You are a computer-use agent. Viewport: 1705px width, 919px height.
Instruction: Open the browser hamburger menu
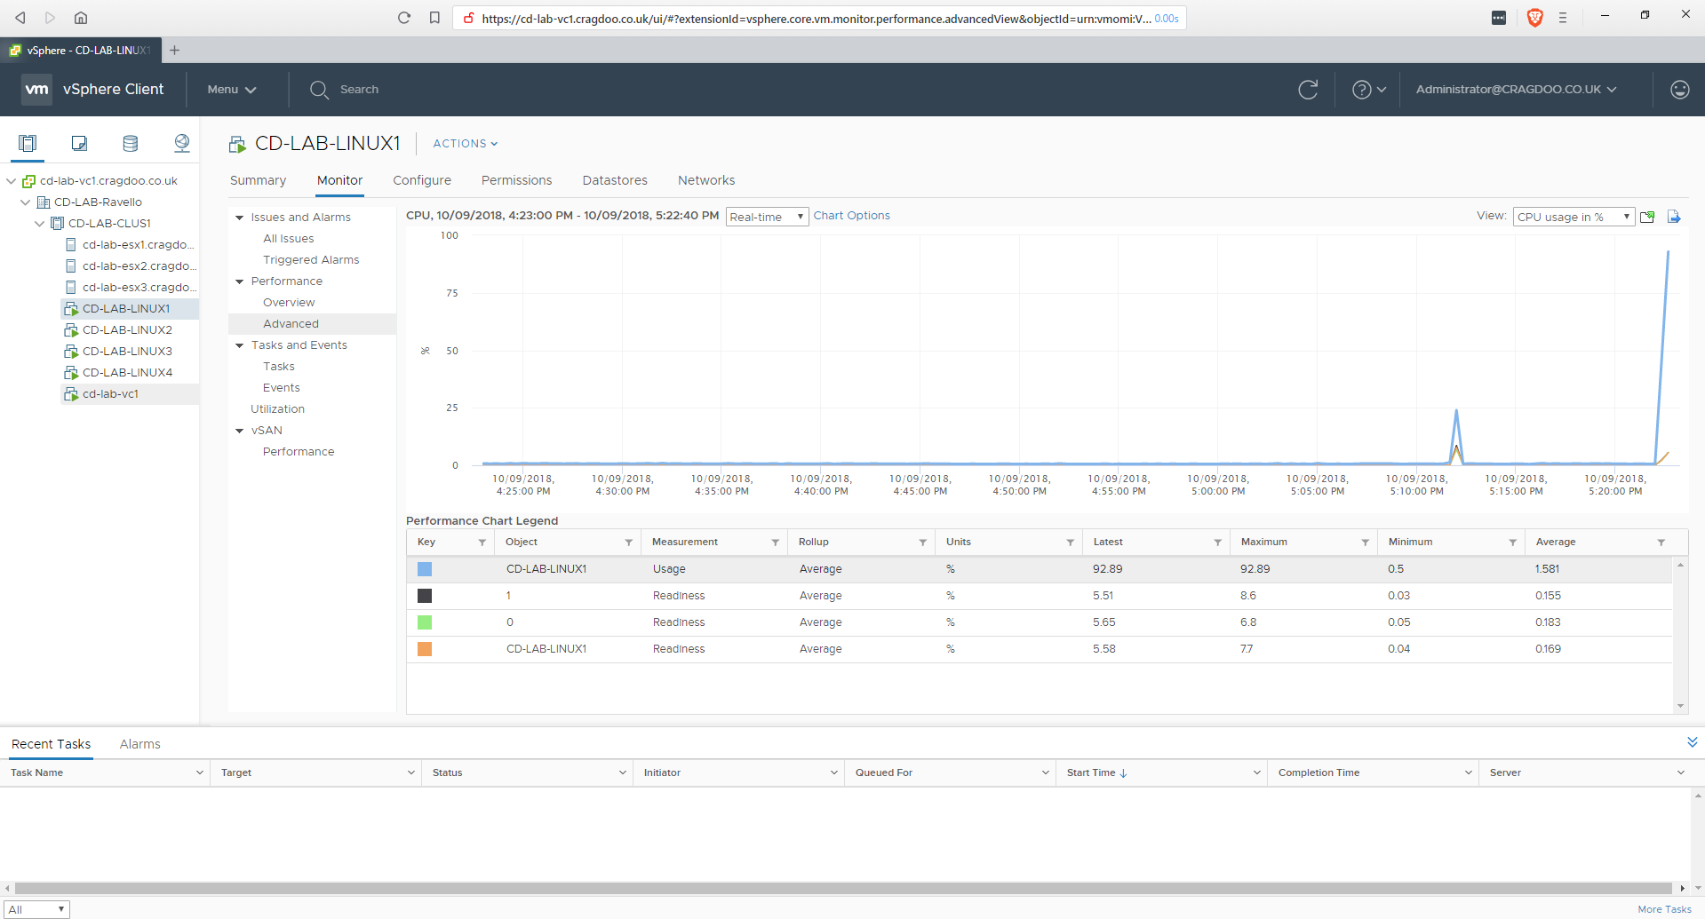click(x=1563, y=18)
